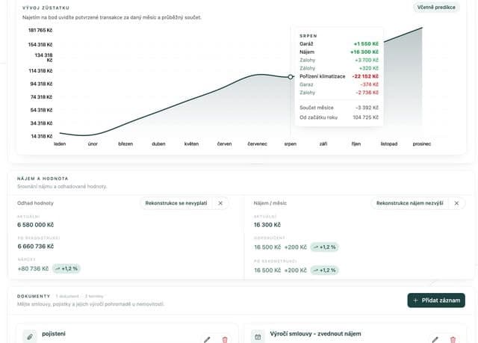This screenshot has height=343, width=478.
Task: Click the 'Od začátku roku' row
Action: 339,117
